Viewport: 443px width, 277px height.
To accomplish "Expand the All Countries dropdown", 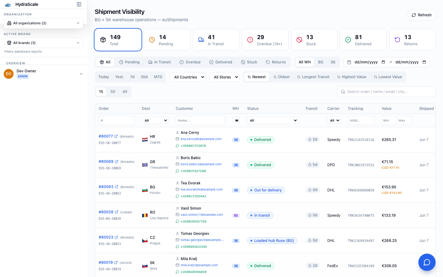I will 187,77.
